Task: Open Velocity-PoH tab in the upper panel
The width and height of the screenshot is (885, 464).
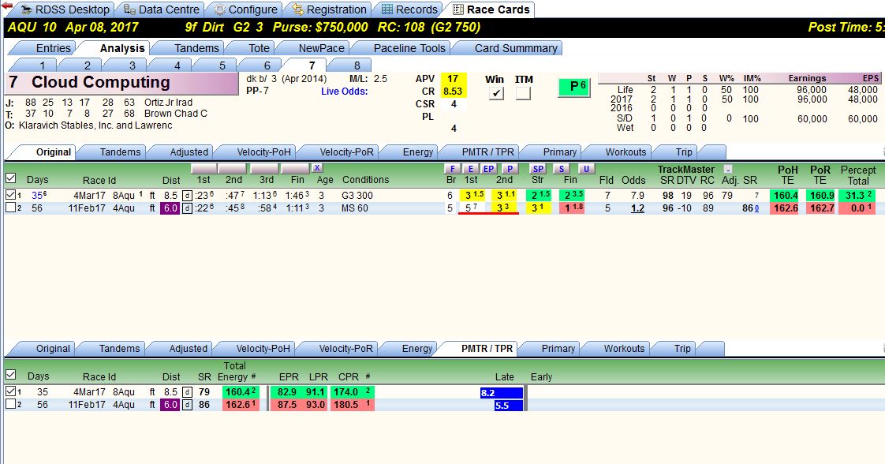Action: [263, 152]
